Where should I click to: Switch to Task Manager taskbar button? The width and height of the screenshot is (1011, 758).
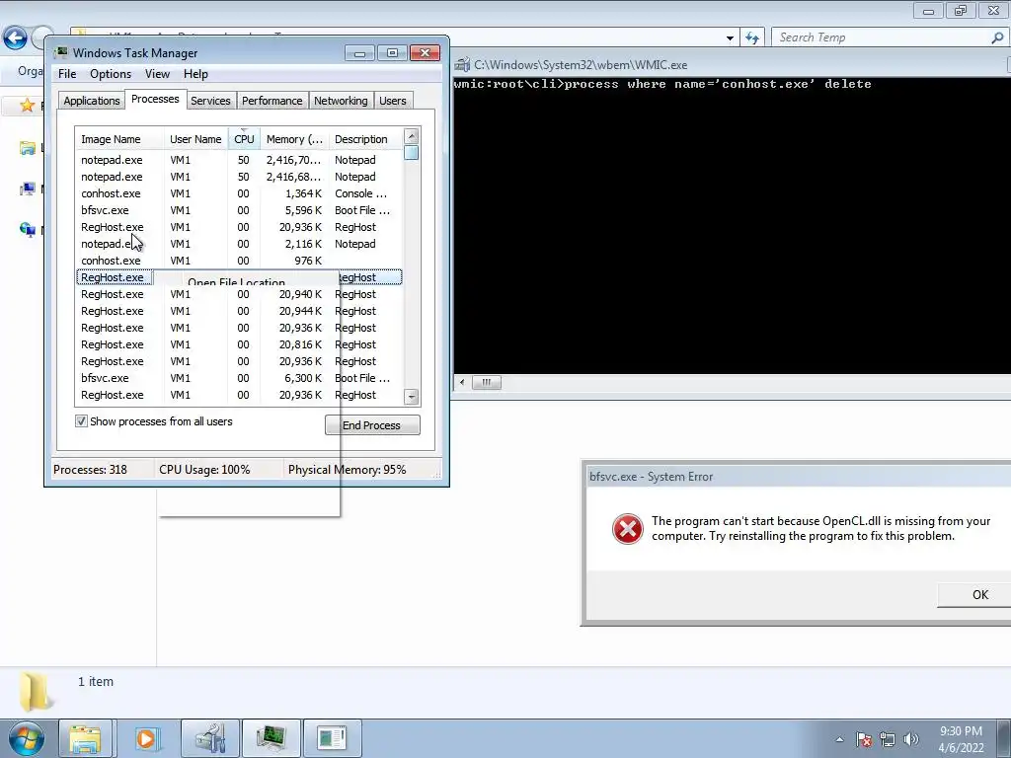coord(271,738)
